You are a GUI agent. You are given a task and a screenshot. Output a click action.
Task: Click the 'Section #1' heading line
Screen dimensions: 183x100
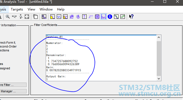tap(54, 37)
